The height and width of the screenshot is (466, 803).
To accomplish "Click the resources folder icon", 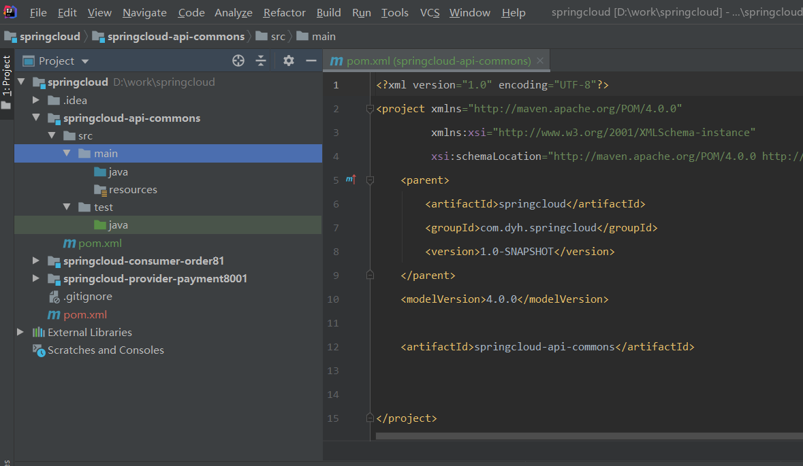I will click(100, 190).
